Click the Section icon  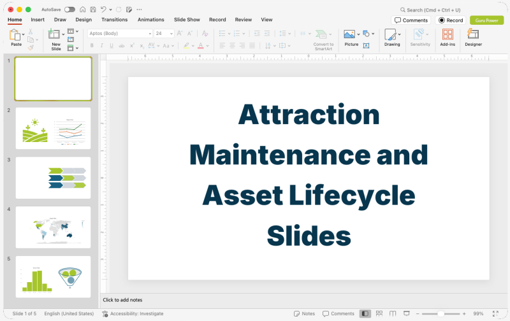71,48
